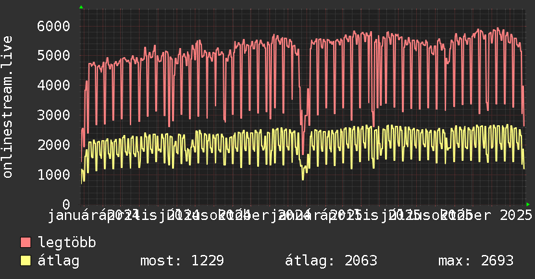The width and height of the screenshot is (535, 279).
Task: Click the 0 y-axis label
Action: pos(66,204)
